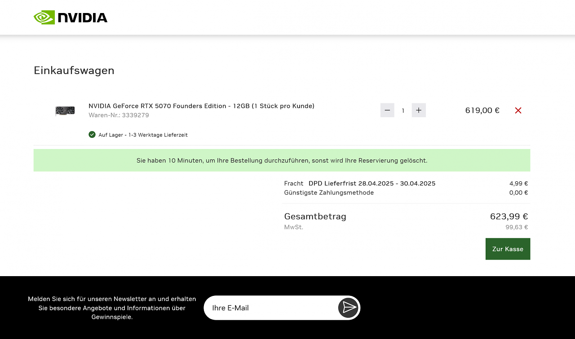Click the newsletter signup text in the footer
The height and width of the screenshot is (339, 575).
[112, 308]
